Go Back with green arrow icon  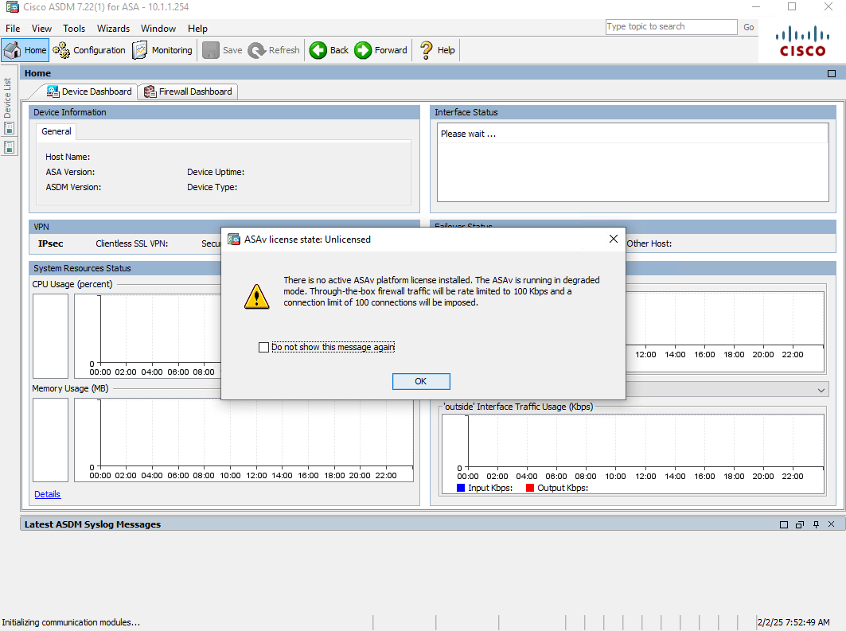point(318,50)
